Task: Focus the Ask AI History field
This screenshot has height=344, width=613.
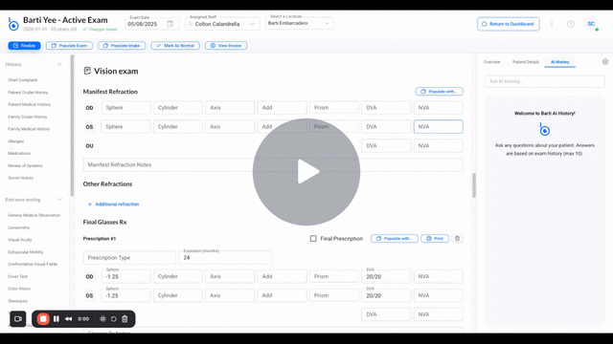Action: [545, 81]
